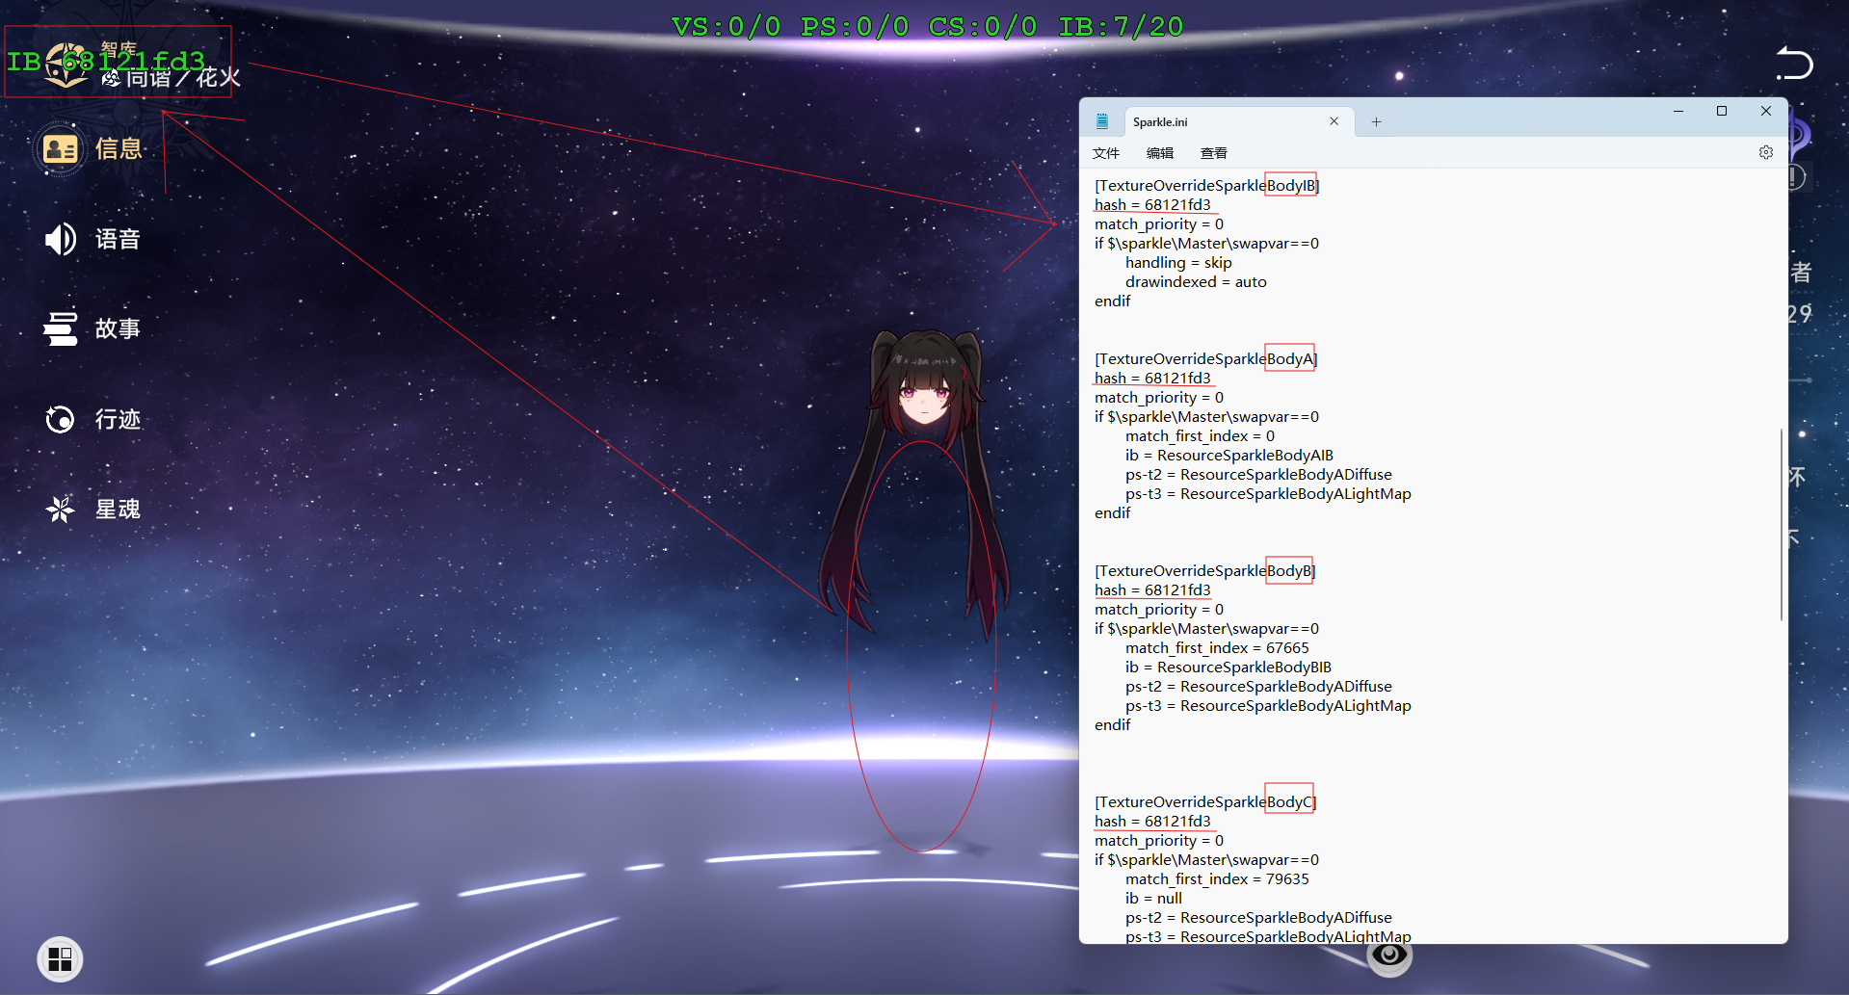This screenshot has height=995, width=1849.
Task: Open the 行迹 traces icon
Action: tap(61, 419)
